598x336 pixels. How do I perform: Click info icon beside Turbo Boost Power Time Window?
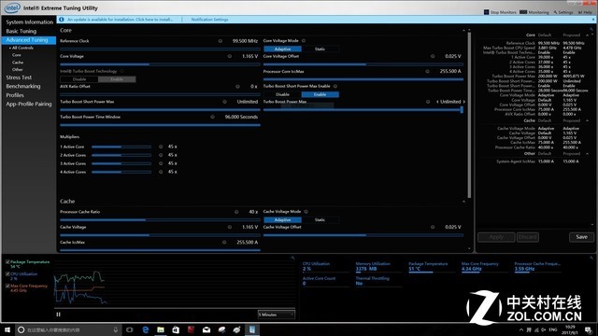click(x=212, y=117)
